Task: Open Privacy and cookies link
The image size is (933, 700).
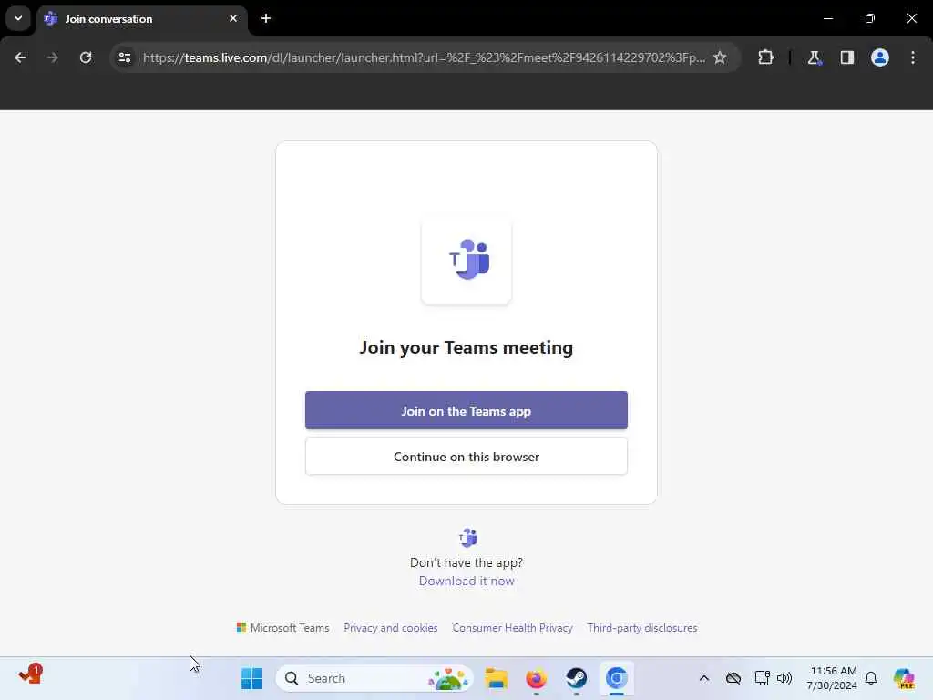Action: 390,628
